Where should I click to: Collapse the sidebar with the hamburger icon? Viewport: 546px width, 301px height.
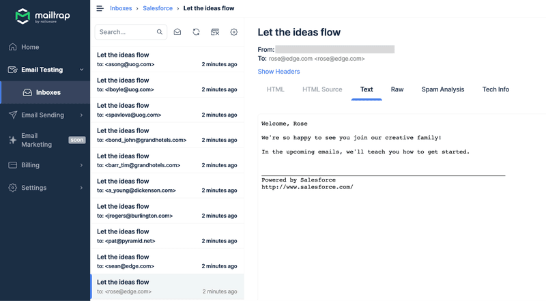click(100, 8)
